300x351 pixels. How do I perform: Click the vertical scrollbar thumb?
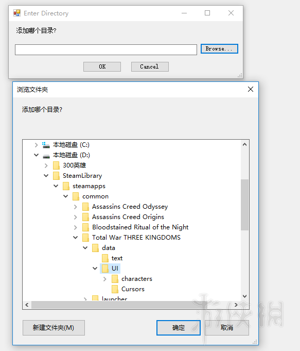click(245, 205)
